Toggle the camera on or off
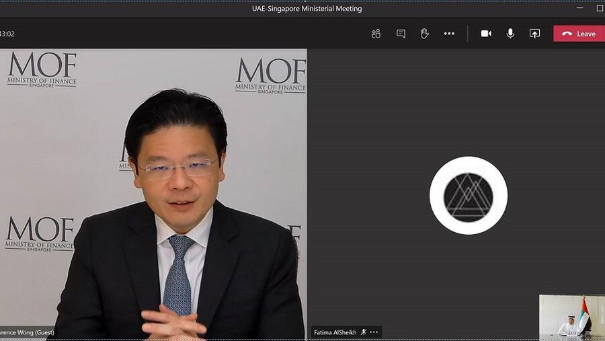The image size is (605, 341). 486,34
